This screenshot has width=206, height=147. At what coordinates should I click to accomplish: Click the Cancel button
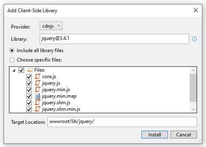click(184, 135)
